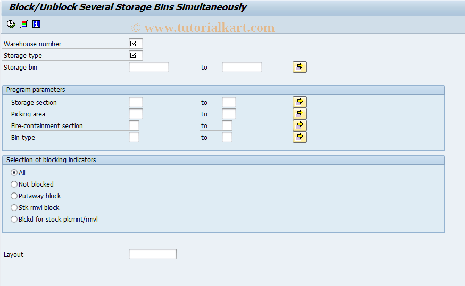
Task: Click the Storage section to field
Action: click(x=229, y=102)
